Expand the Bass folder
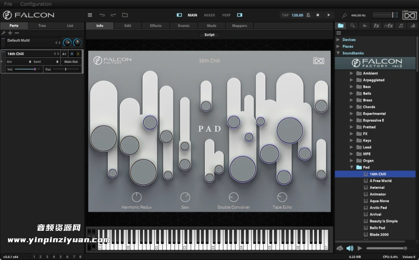Screen dimensions: 419x260 [x=351, y=87]
